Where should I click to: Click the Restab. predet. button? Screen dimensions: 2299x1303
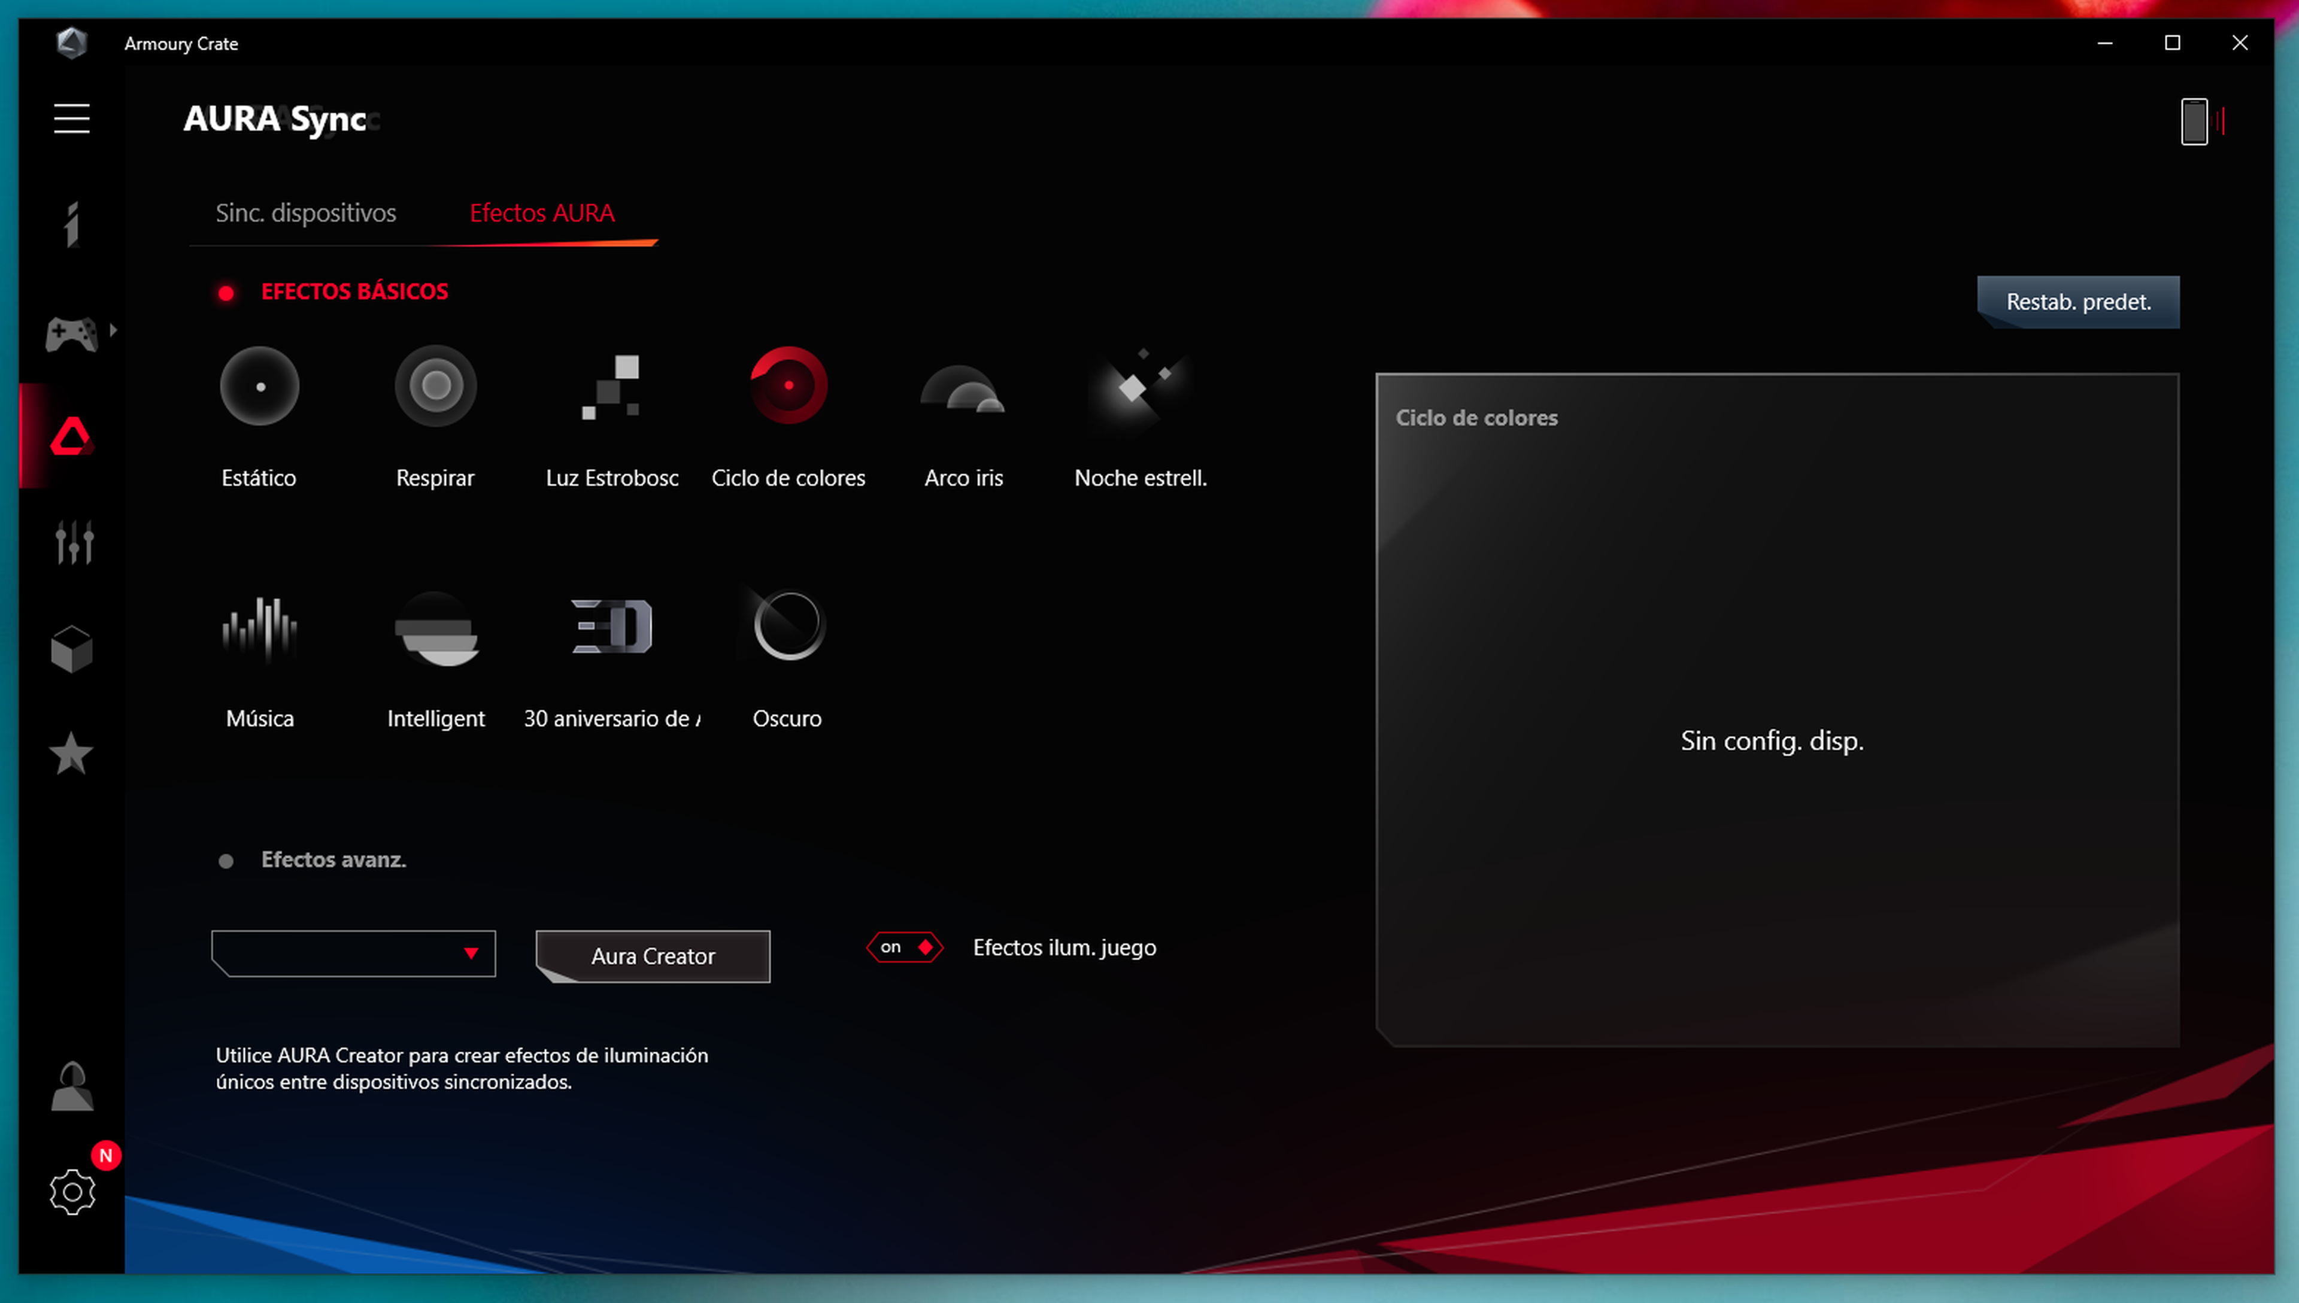coord(2078,302)
